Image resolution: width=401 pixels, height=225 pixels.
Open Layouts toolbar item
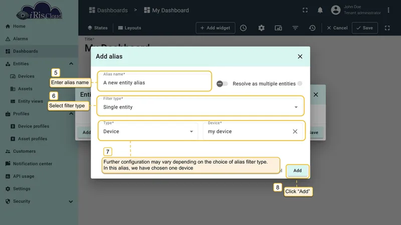click(130, 28)
